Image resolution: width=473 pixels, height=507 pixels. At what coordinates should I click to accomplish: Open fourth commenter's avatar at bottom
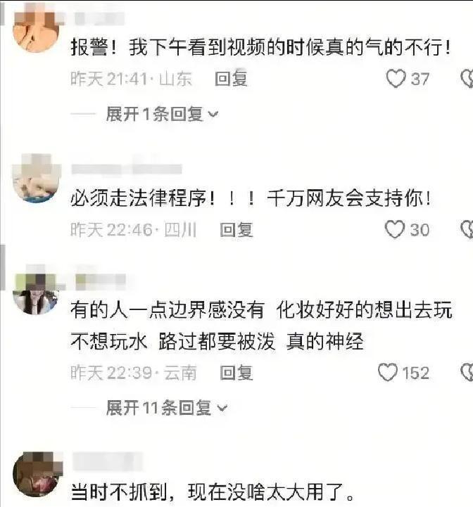(37, 475)
